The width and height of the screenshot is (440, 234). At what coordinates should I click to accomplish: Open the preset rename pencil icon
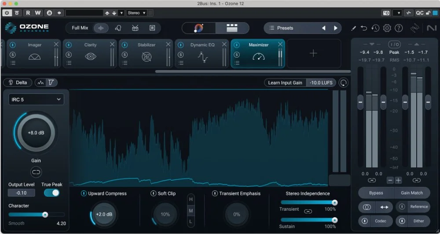pos(354,28)
